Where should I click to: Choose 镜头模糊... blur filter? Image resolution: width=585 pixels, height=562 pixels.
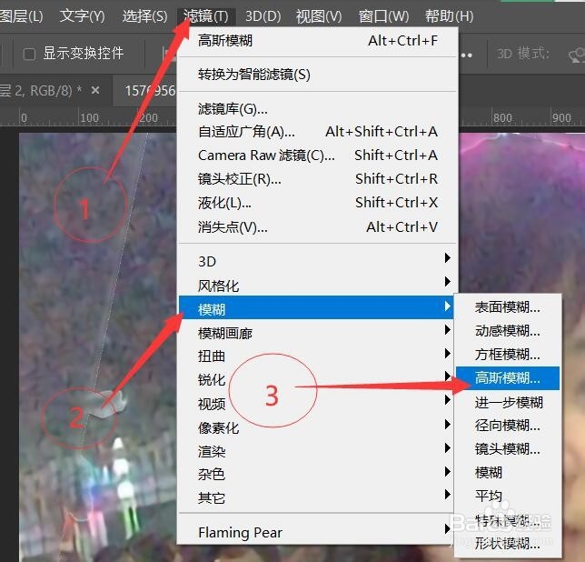508,449
